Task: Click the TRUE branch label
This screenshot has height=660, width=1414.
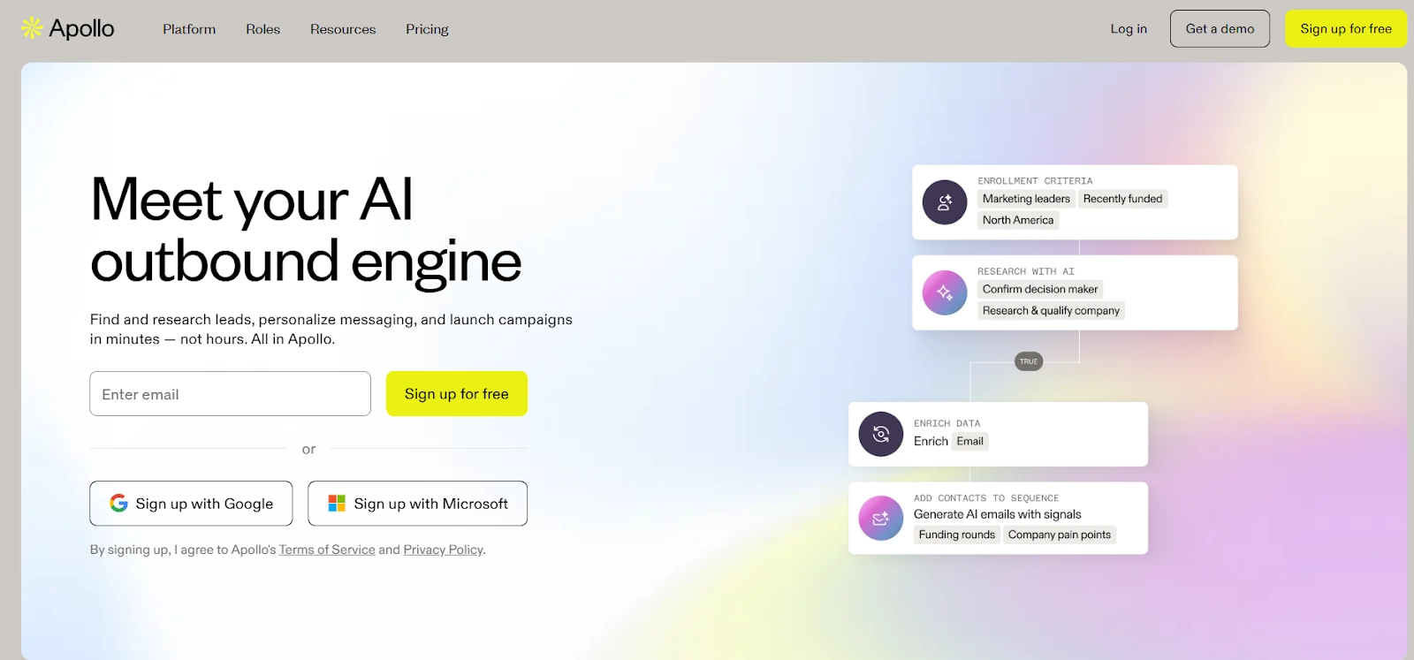Action: click(x=1029, y=361)
